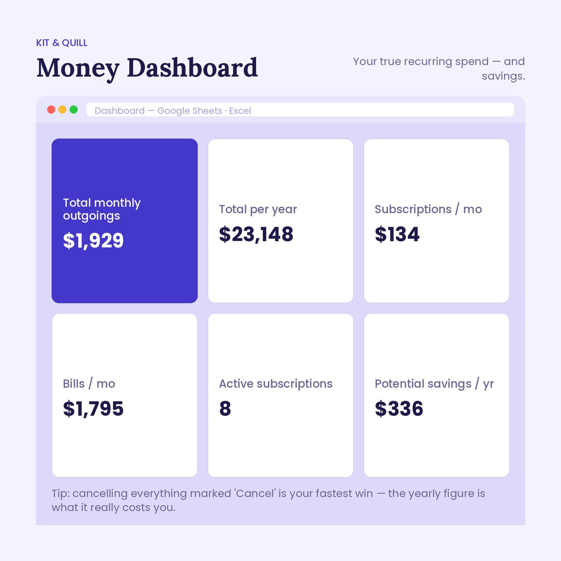The height and width of the screenshot is (561, 561).
Task: Click the Dashboard Google Sheets address bar
Action: click(x=300, y=110)
